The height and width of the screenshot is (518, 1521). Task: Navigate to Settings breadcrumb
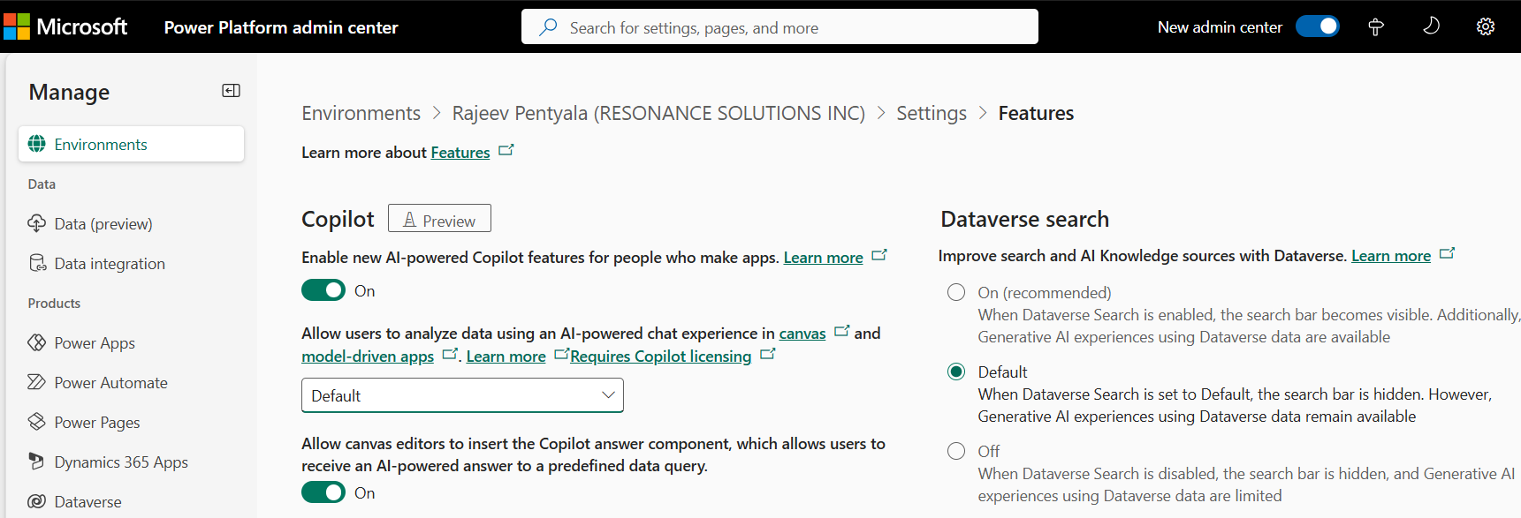pos(931,113)
